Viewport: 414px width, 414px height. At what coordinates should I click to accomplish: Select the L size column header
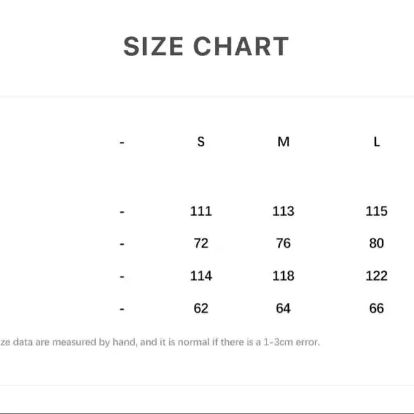coord(376,142)
